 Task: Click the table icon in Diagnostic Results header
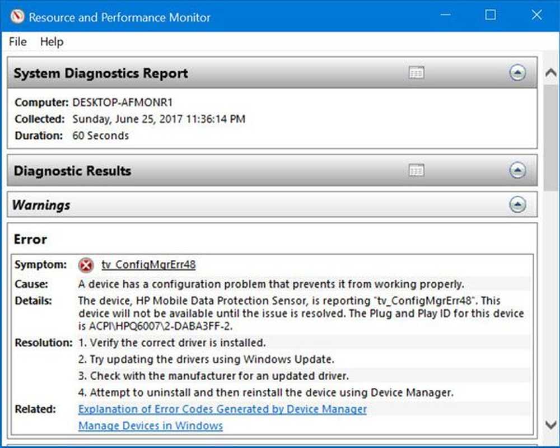(x=417, y=170)
